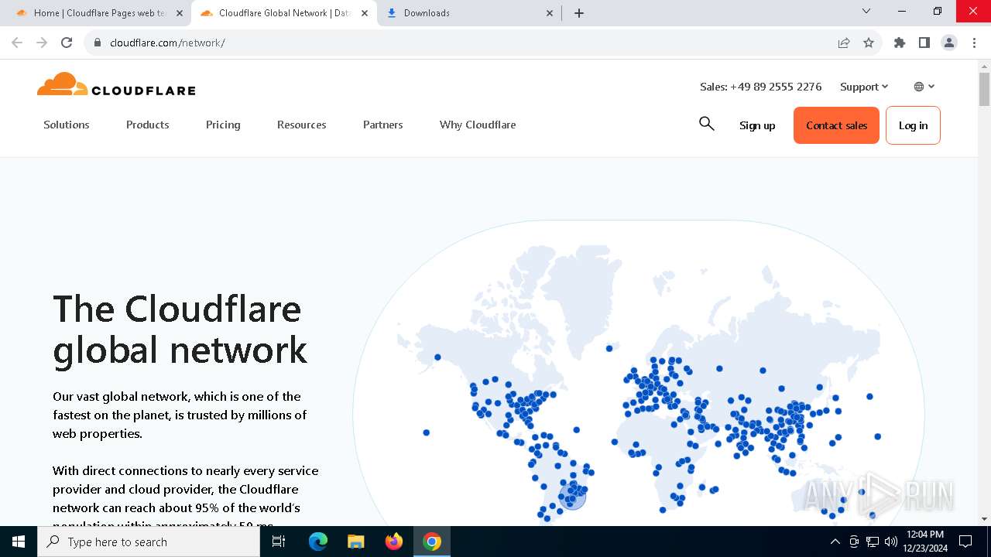Image resolution: width=991 pixels, height=557 pixels.
Task: Open File Explorer from the taskbar
Action: 356,542
